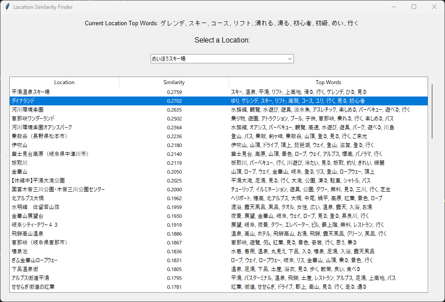Click the vertical scrollbar of the table
Screen dimensions: 445x302
click(x=431, y=111)
